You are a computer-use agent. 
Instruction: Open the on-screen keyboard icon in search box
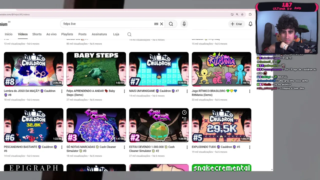pyautogui.click(x=156, y=24)
